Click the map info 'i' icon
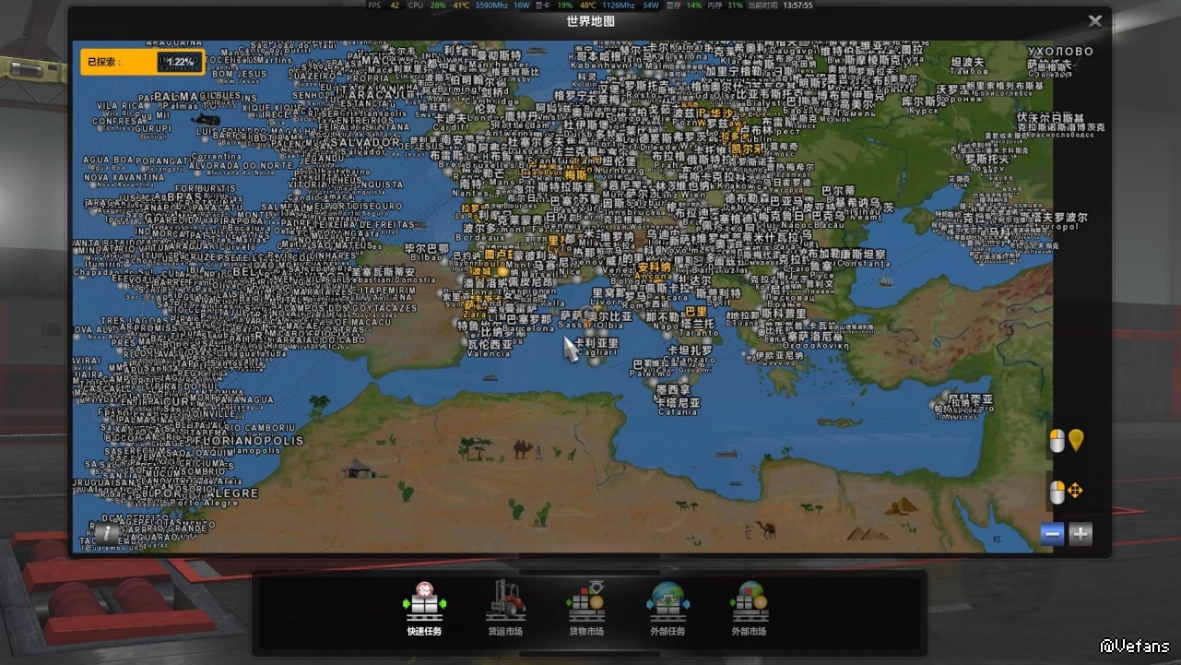This screenshot has height=665, width=1181. pyautogui.click(x=107, y=532)
